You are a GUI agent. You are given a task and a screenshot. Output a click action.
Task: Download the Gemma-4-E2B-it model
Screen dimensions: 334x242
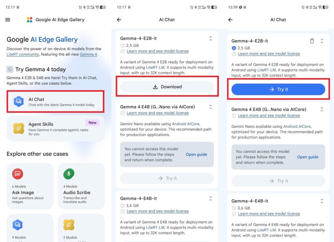pos(167,87)
